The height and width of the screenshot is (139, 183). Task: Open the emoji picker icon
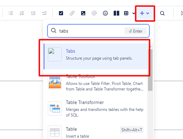[x=105, y=13]
